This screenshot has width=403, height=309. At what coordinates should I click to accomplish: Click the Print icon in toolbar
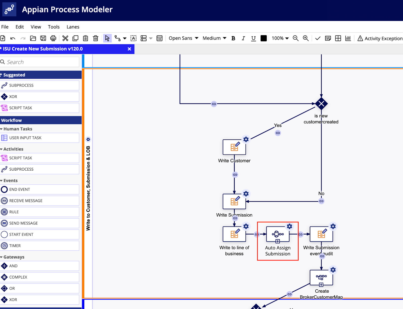point(53,38)
